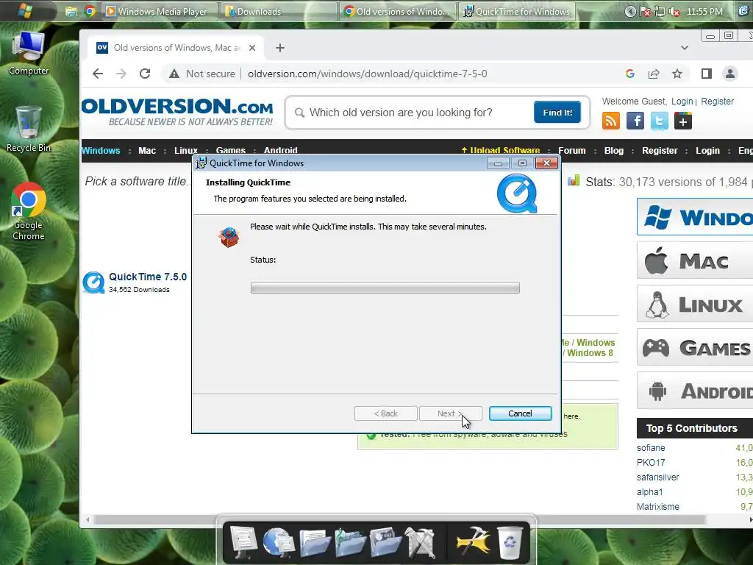
Task: Open the recycle bin in the dock
Action: point(510,542)
